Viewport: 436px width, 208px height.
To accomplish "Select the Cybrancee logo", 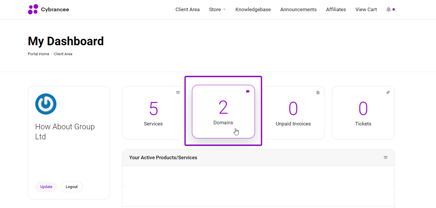I will (x=49, y=9).
